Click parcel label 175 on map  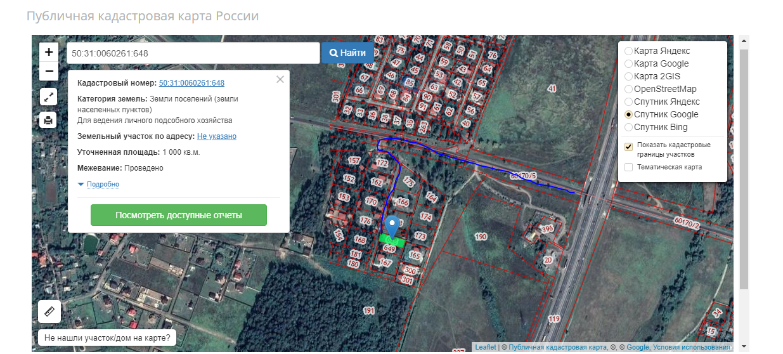click(x=409, y=183)
